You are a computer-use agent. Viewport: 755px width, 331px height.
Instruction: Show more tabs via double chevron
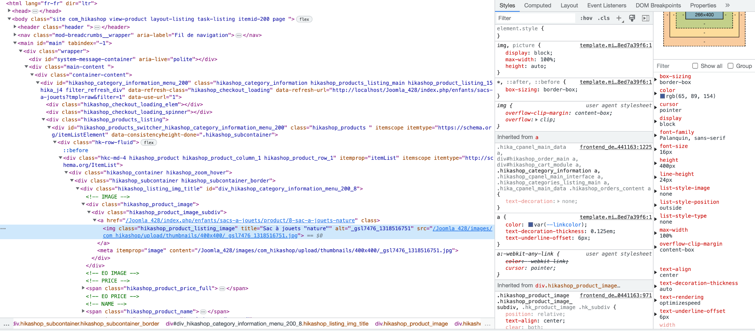(x=727, y=5)
